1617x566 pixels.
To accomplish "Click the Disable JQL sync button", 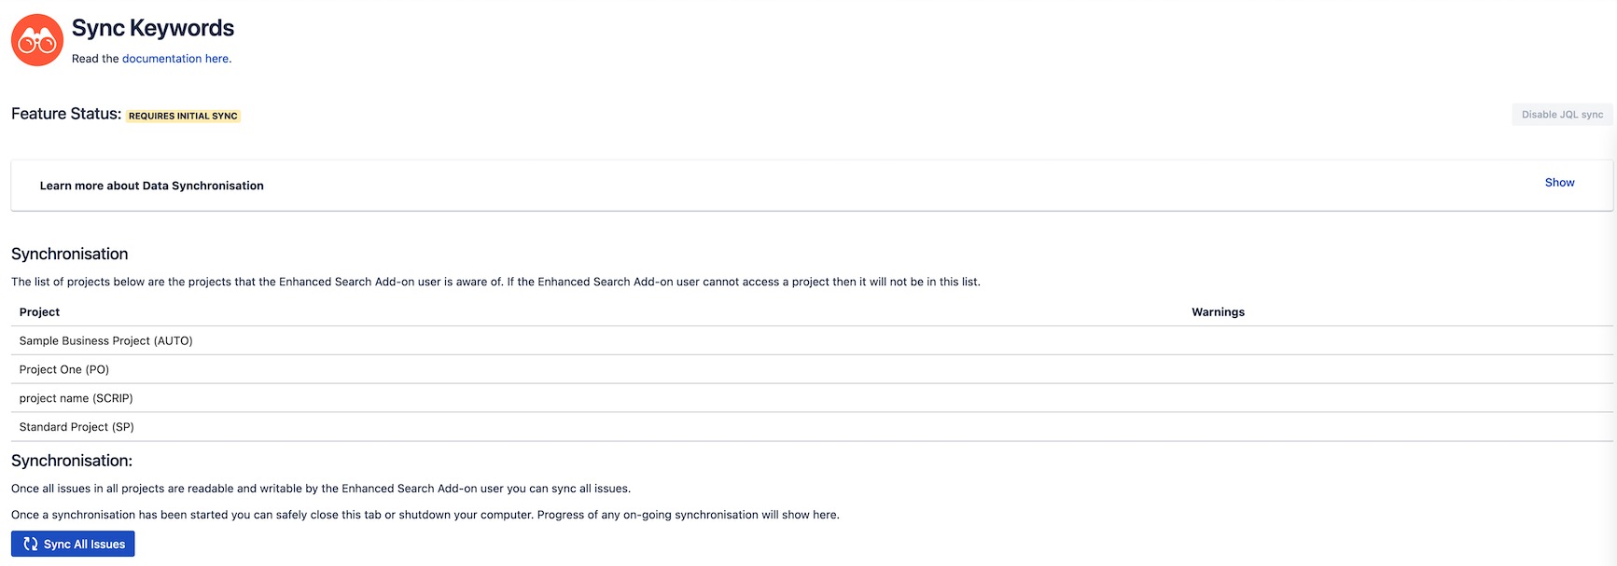I will tap(1562, 115).
